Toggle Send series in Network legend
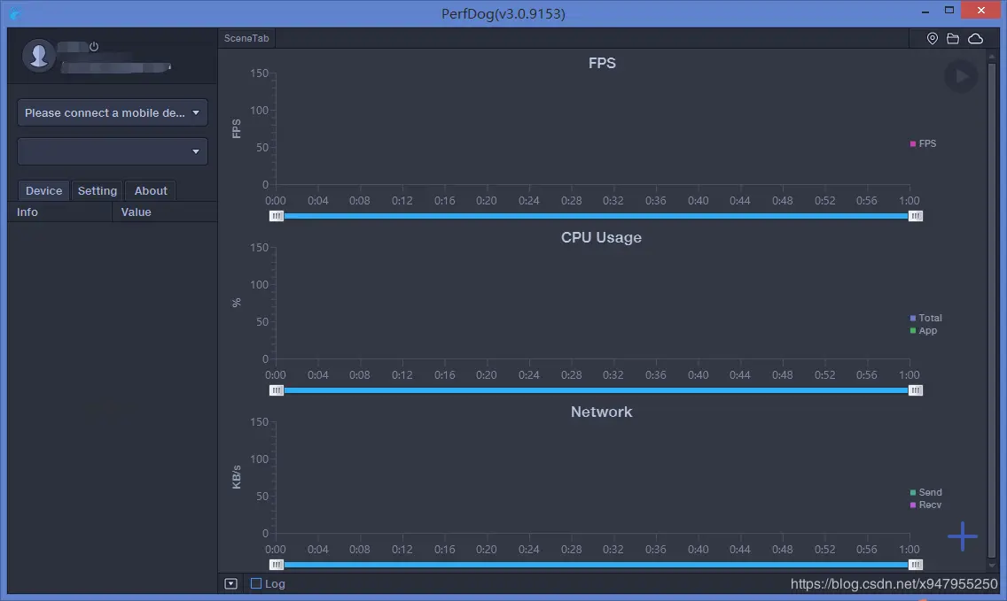1007x601 pixels. (x=925, y=493)
